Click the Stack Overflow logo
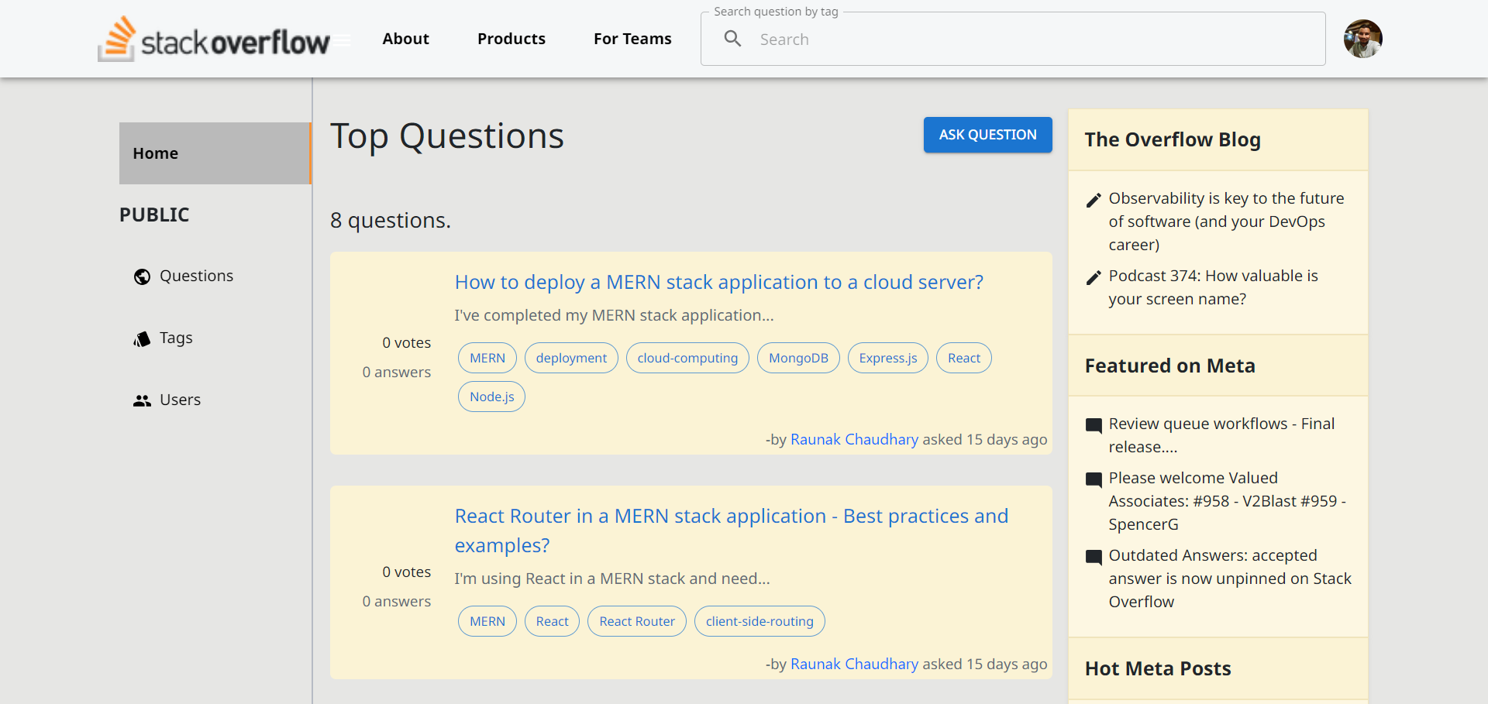This screenshot has width=1488, height=704. [213, 39]
